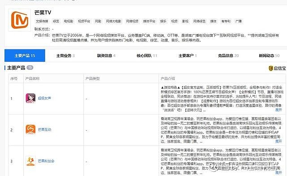Open the 超级女声 app icon

tap(30, 98)
